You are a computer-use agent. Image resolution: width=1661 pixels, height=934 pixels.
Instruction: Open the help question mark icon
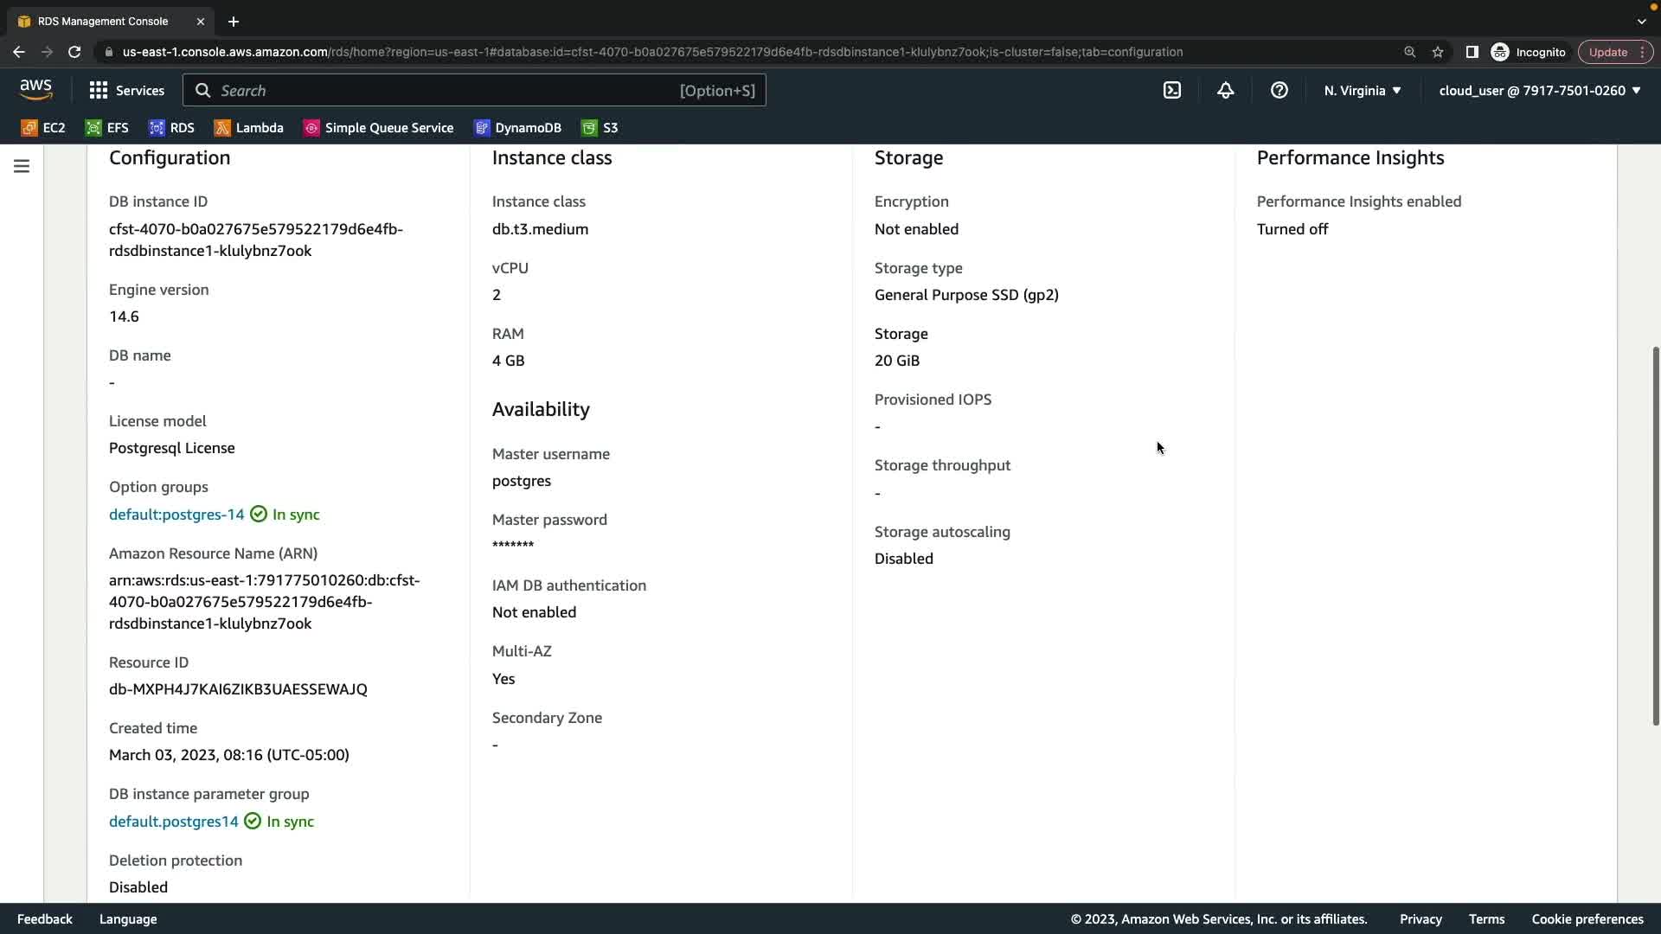tap(1279, 90)
